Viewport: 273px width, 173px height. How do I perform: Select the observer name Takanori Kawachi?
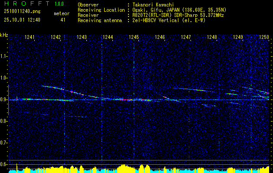[153, 5]
